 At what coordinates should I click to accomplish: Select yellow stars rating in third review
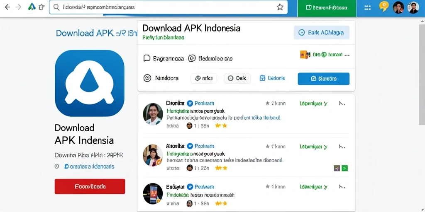point(221,203)
